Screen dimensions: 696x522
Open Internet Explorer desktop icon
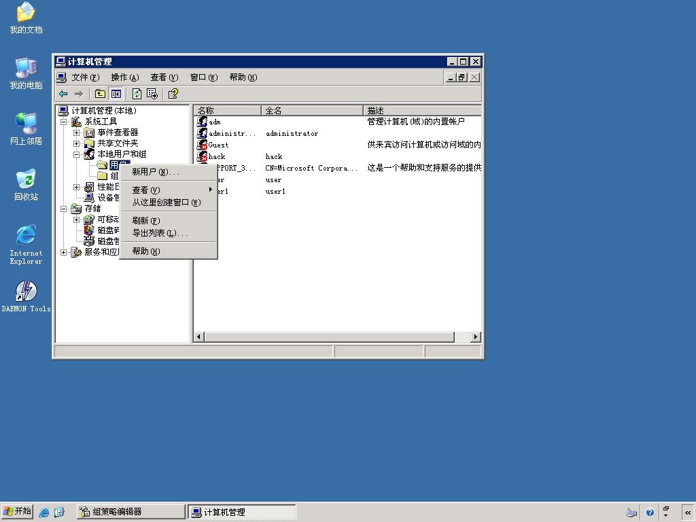(27, 245)
